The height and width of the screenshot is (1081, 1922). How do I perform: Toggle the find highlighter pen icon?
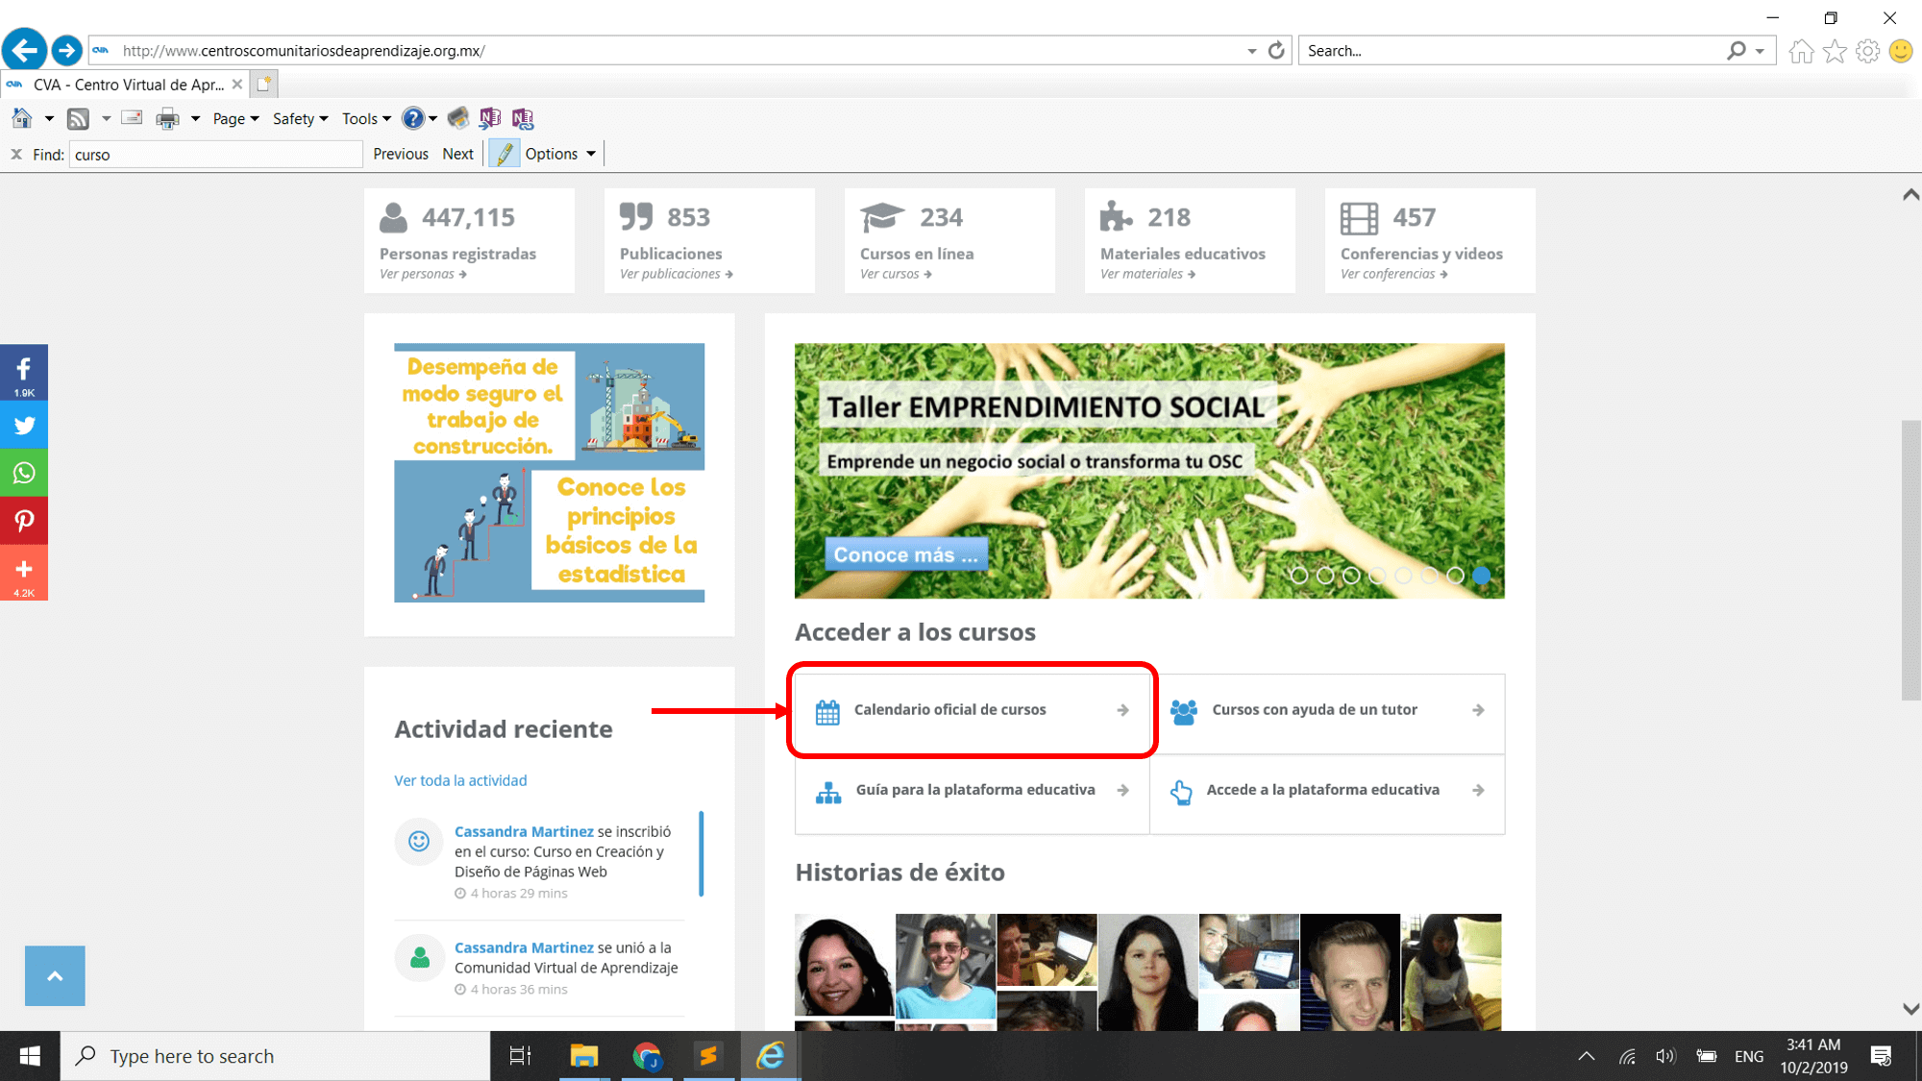pyautogui.click(x=505, y=154)
